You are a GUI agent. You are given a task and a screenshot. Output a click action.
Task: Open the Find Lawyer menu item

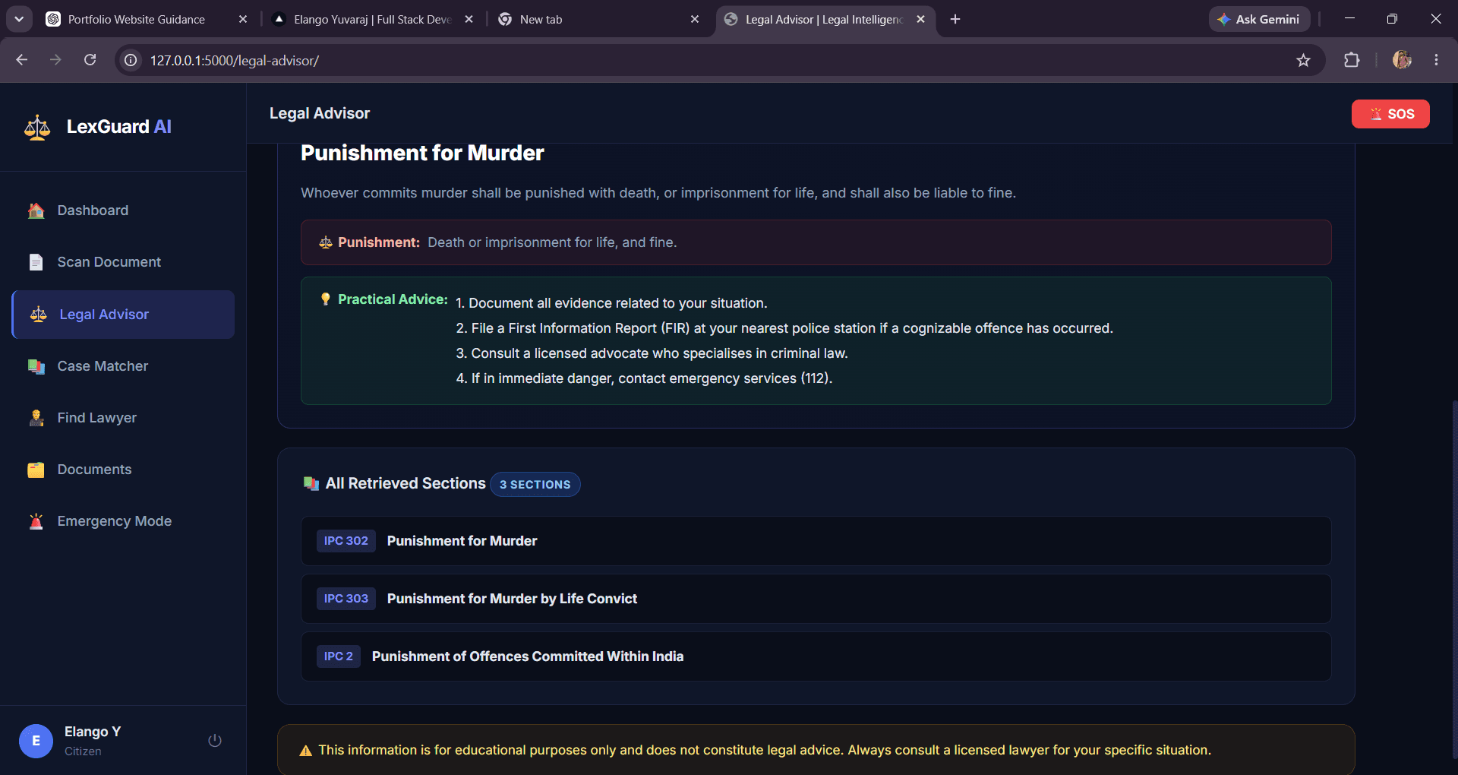[x=123, y=418]
